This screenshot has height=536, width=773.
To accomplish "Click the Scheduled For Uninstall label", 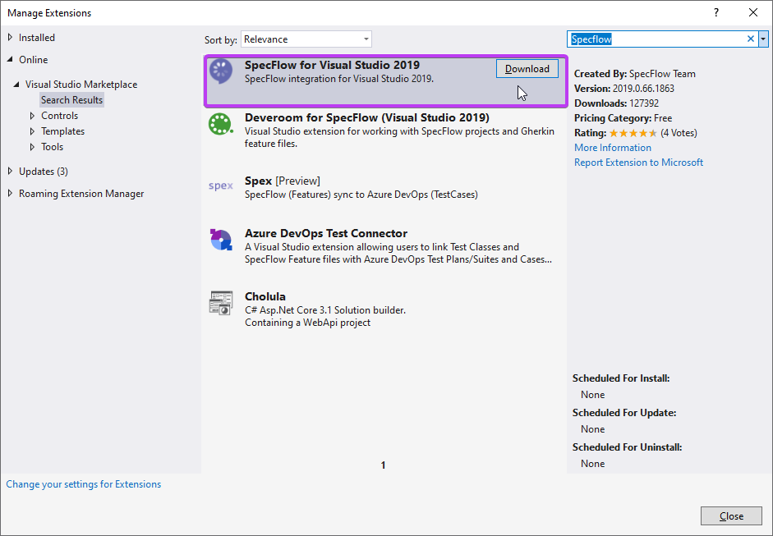I will (x=627, y=447).
